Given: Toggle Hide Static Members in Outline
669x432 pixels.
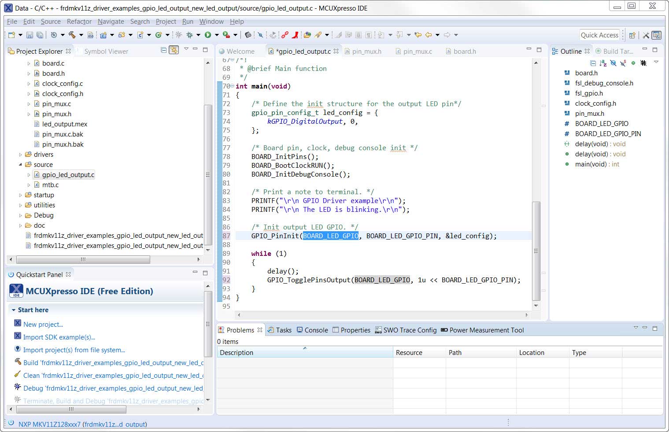Looking at the screenshot, I should [623, 63].
